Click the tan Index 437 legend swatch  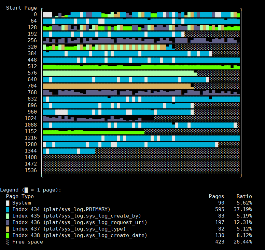click(8, 229)
